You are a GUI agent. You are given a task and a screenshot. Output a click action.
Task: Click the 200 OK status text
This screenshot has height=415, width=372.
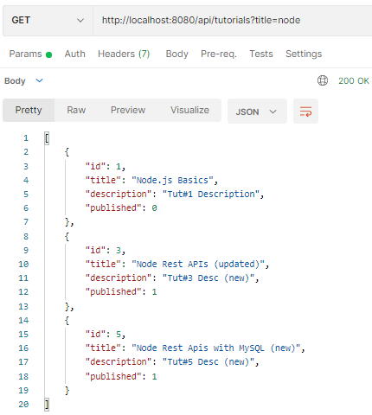(354, 80)
